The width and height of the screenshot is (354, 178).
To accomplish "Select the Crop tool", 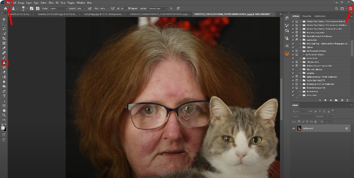I will 4,39.
